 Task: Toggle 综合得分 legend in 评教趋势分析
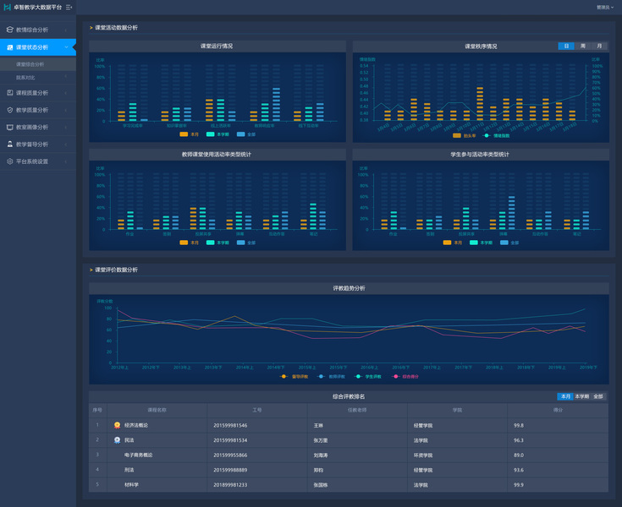coord(405,377)
